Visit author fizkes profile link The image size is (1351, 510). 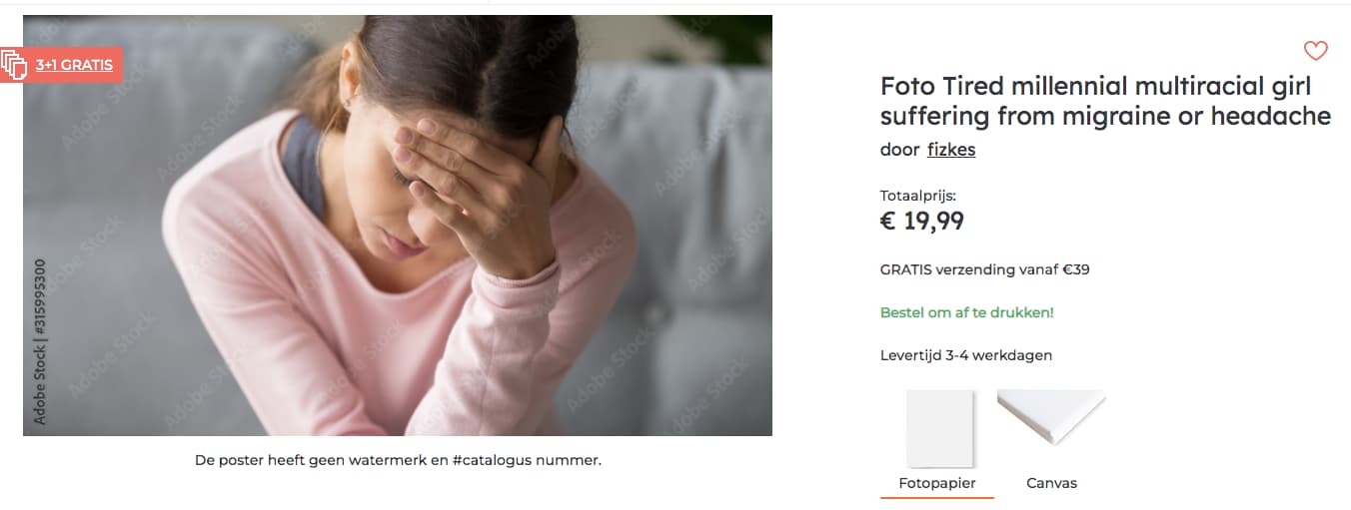[x=951, y=150]
